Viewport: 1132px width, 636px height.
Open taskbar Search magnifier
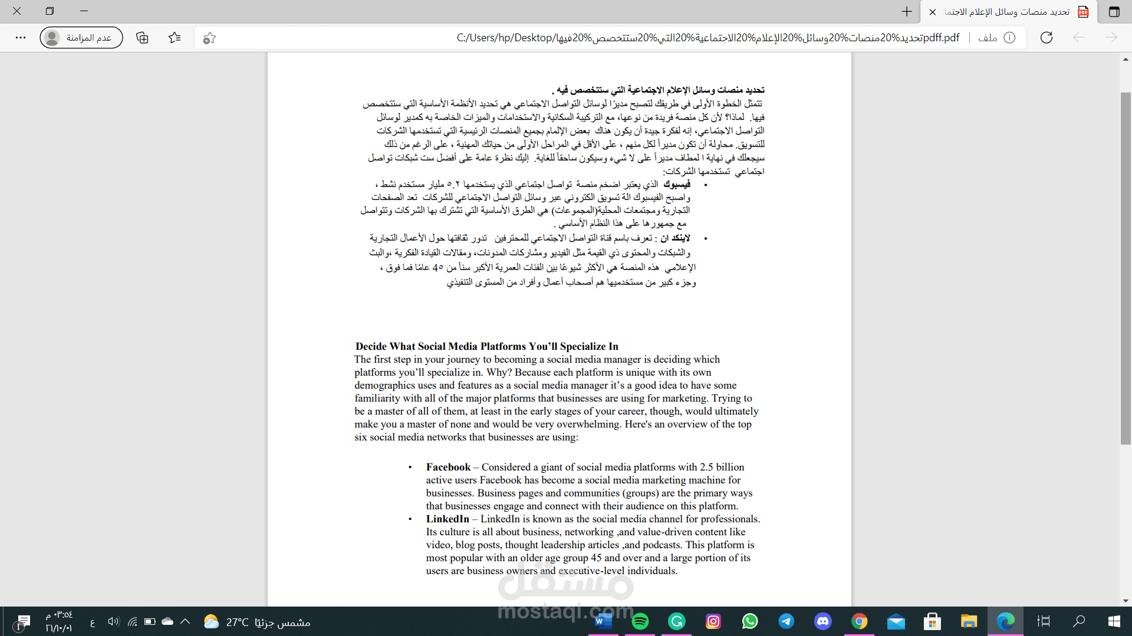pyautogui.click(x=1079, y=621)
